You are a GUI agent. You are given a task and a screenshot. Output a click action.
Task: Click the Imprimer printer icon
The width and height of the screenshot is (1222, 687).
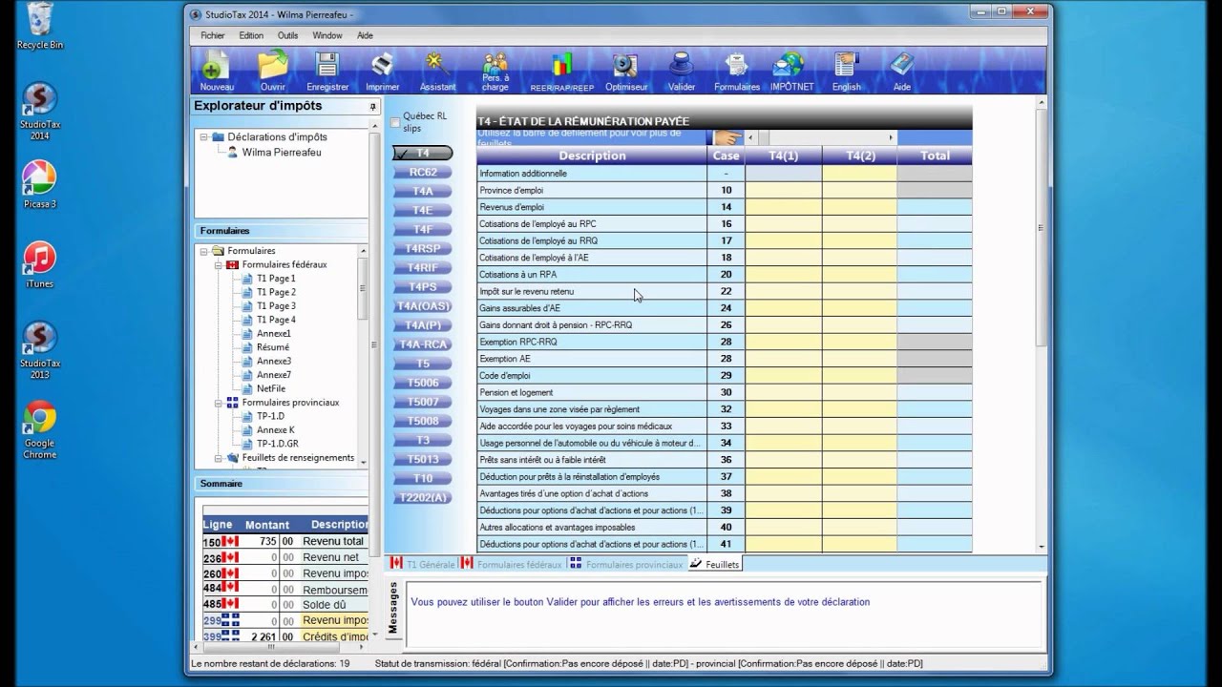[383, 71]
